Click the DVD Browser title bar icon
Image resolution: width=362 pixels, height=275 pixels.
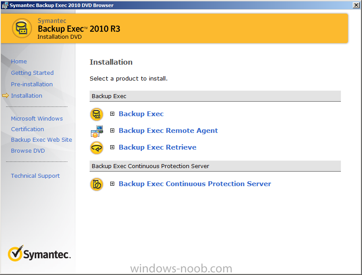(5, 5)
